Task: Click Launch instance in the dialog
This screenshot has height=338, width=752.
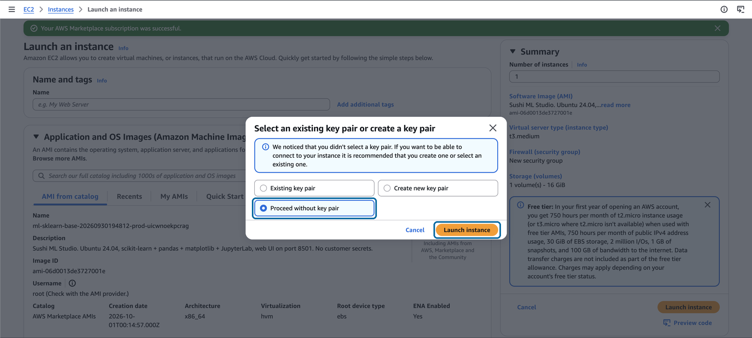Action: (467, 230)
